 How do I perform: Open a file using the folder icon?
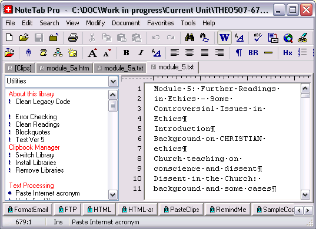pyautogui.click(x=24, y=38)
